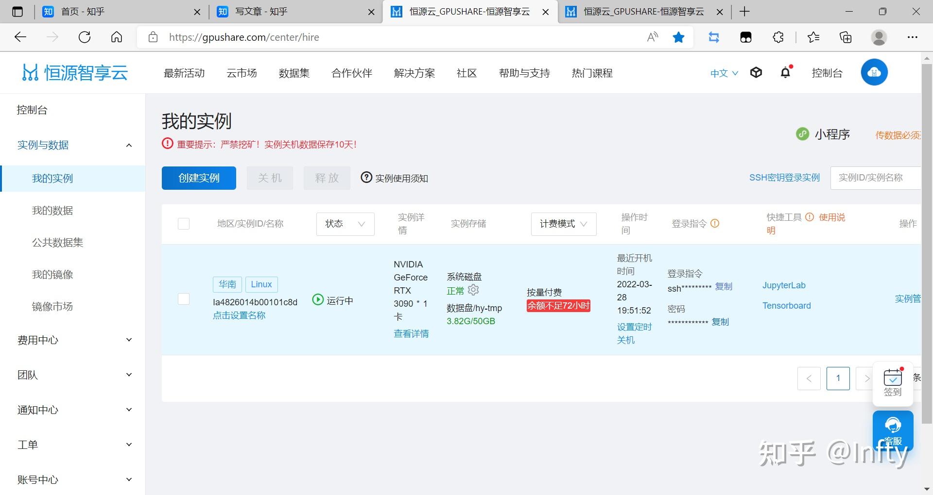Open the 状态 filter dropdown

tap(345, 224)
